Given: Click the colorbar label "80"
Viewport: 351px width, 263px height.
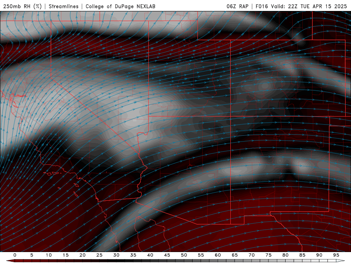Looking at the screenshot, I should pyautogui.click(x=286, y=255).
